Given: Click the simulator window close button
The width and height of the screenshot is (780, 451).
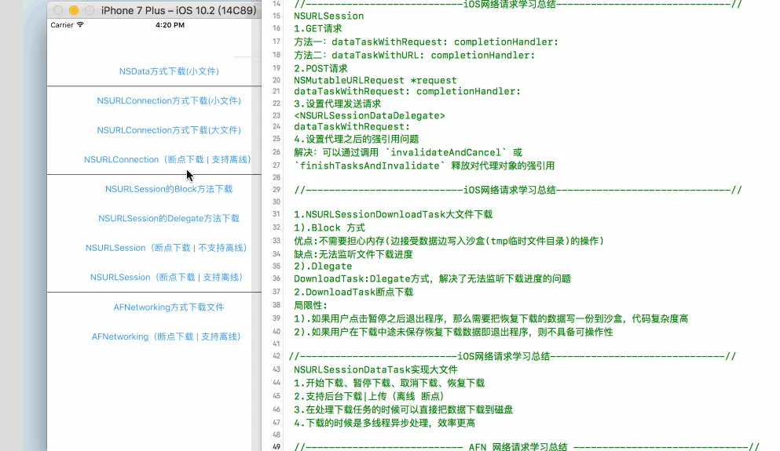Looking at the screenshot, I should [57, 10].
